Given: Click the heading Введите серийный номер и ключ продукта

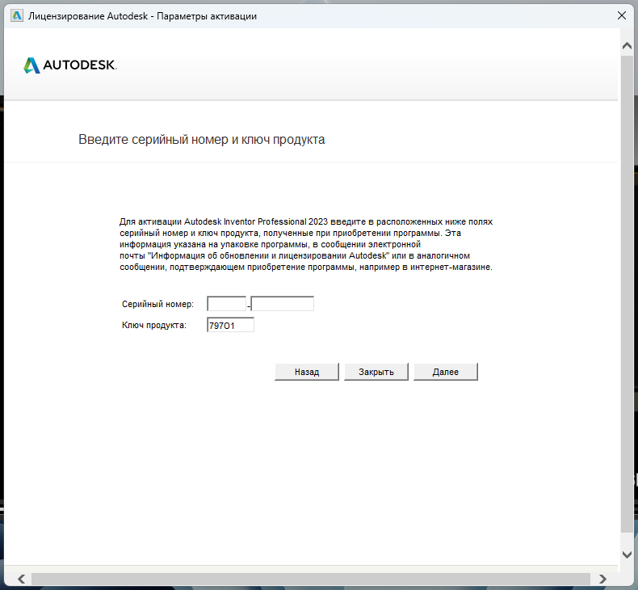Looking at the screenshot, I should coord(201,140).
